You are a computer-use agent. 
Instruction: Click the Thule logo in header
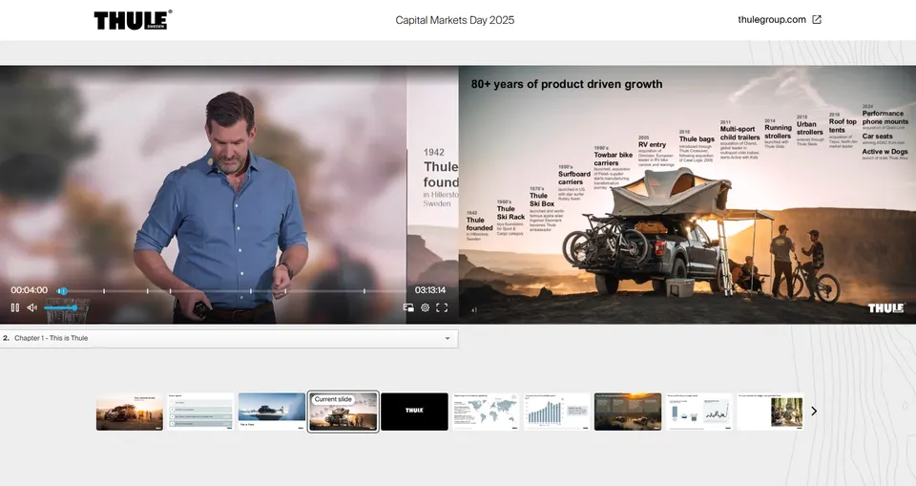click(133, 20)
